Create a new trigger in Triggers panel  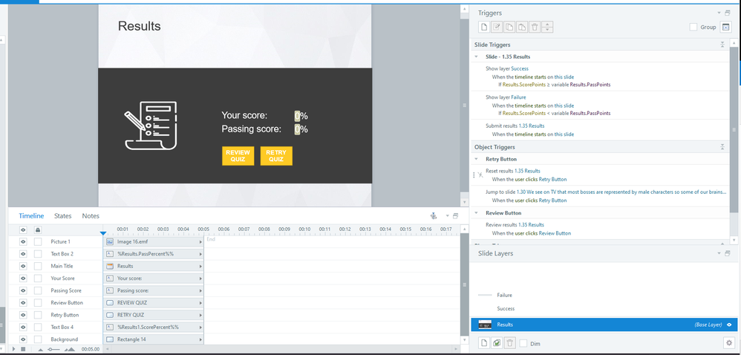484,27
